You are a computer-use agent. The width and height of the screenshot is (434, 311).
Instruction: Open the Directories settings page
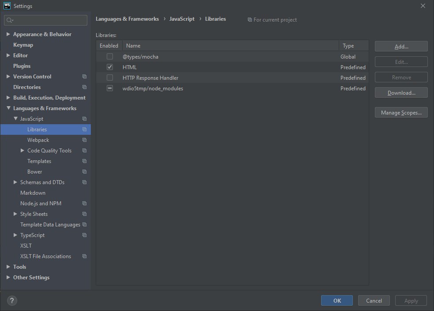coord(27,87)
